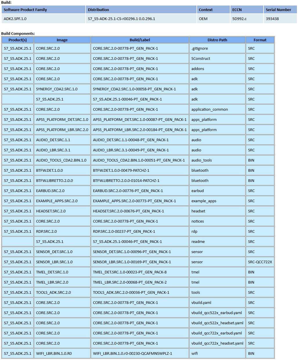Select the Build/Label column header
The width and height of the screenshot is (301, 360).
tap(140, 40)
